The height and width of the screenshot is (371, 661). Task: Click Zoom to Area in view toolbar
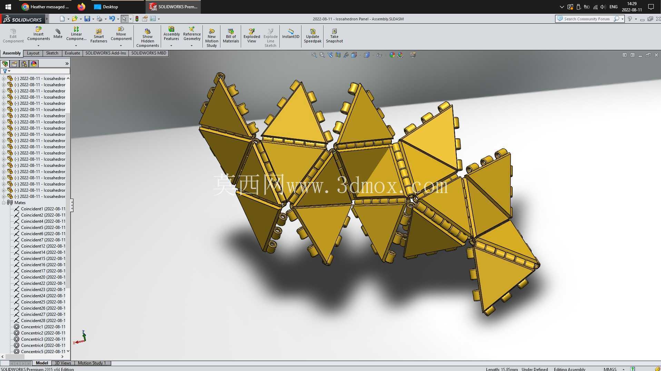(x=322, y=55)
